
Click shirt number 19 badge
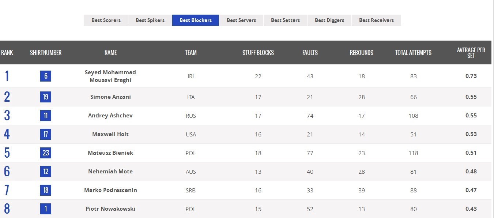[46, 97]
